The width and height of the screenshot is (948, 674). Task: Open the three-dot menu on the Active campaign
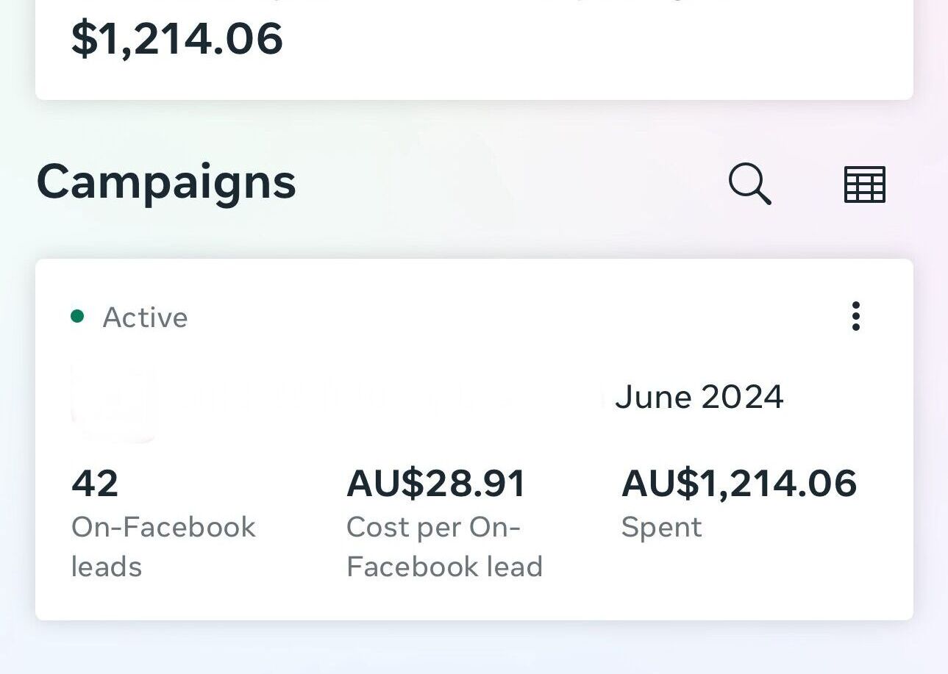click(x=855, y=316)
